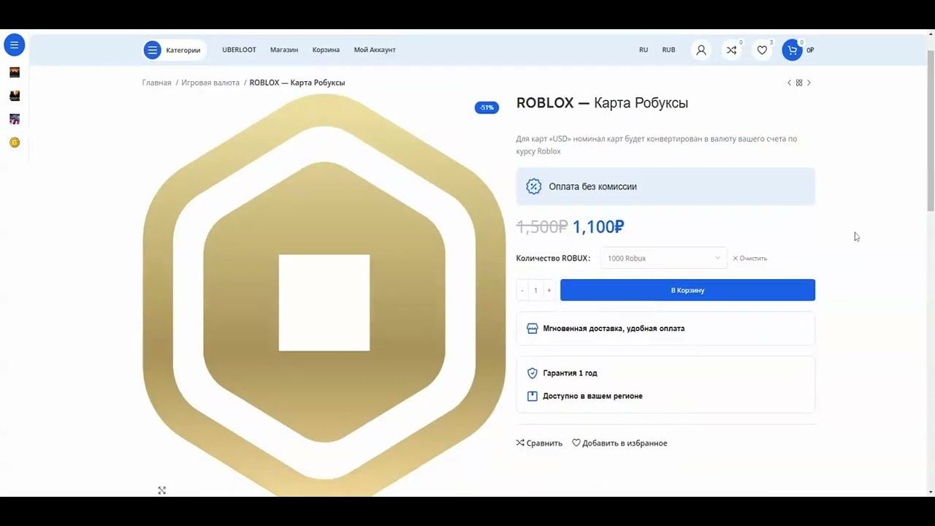Viewport: 935px width, 526px height.
Task: Open Мой Аккаунт in the top navigation
Action: point(375,50)
